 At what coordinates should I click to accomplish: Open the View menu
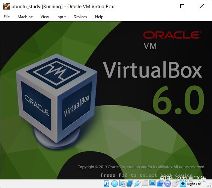point(45,17)
